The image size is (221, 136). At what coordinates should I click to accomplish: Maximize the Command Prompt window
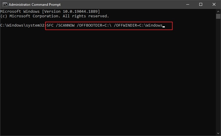(x=201, y=5)
